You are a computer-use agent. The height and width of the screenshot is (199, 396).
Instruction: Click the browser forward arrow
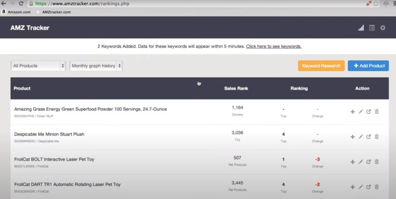[12, 4]
